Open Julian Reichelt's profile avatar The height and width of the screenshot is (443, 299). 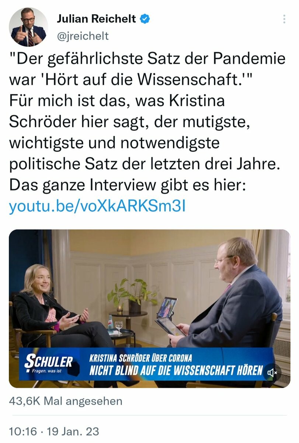28,27
